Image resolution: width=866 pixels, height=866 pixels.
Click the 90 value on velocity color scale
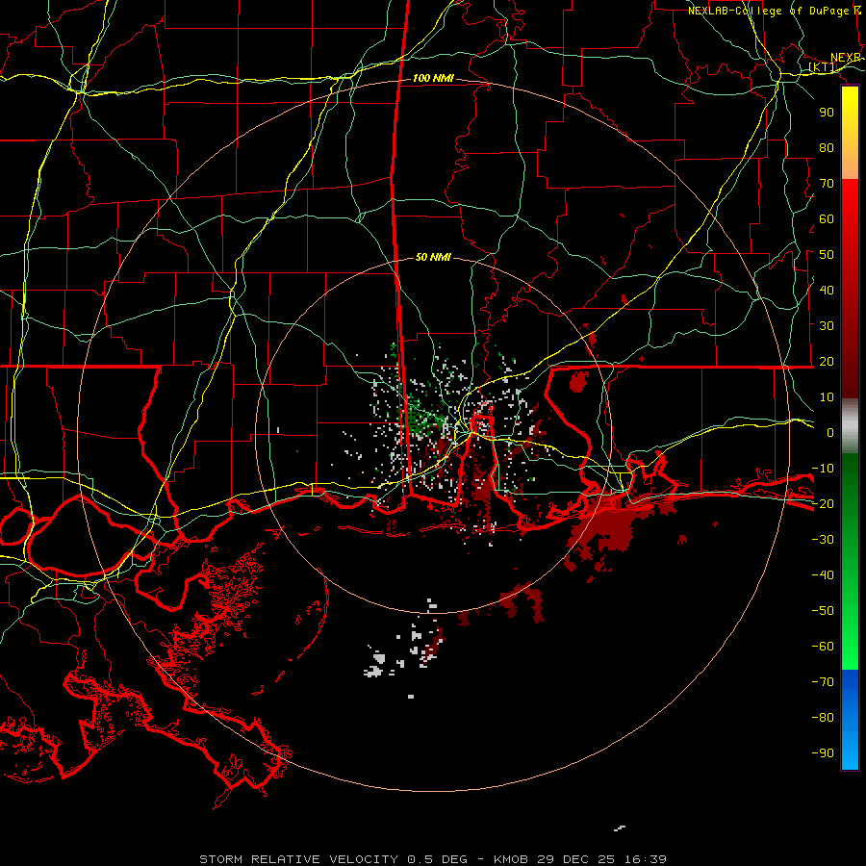[827, 113]
